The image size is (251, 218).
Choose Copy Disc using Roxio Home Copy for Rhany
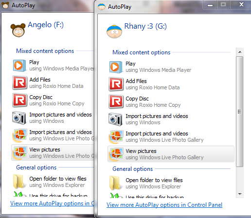click(x=171, y=102)
